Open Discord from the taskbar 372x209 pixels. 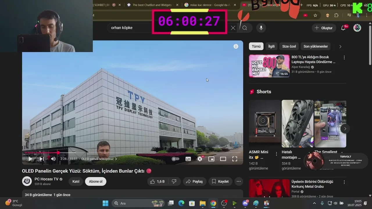pos(245,203)
